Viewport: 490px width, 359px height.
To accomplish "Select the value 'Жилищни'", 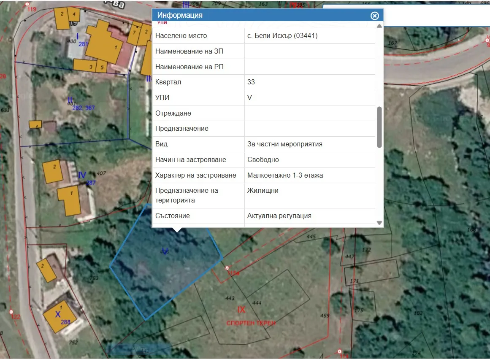I will [263, 191].
